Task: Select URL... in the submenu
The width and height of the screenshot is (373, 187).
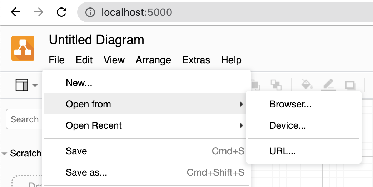Action: pyautogui.click(x=304, y=151)
